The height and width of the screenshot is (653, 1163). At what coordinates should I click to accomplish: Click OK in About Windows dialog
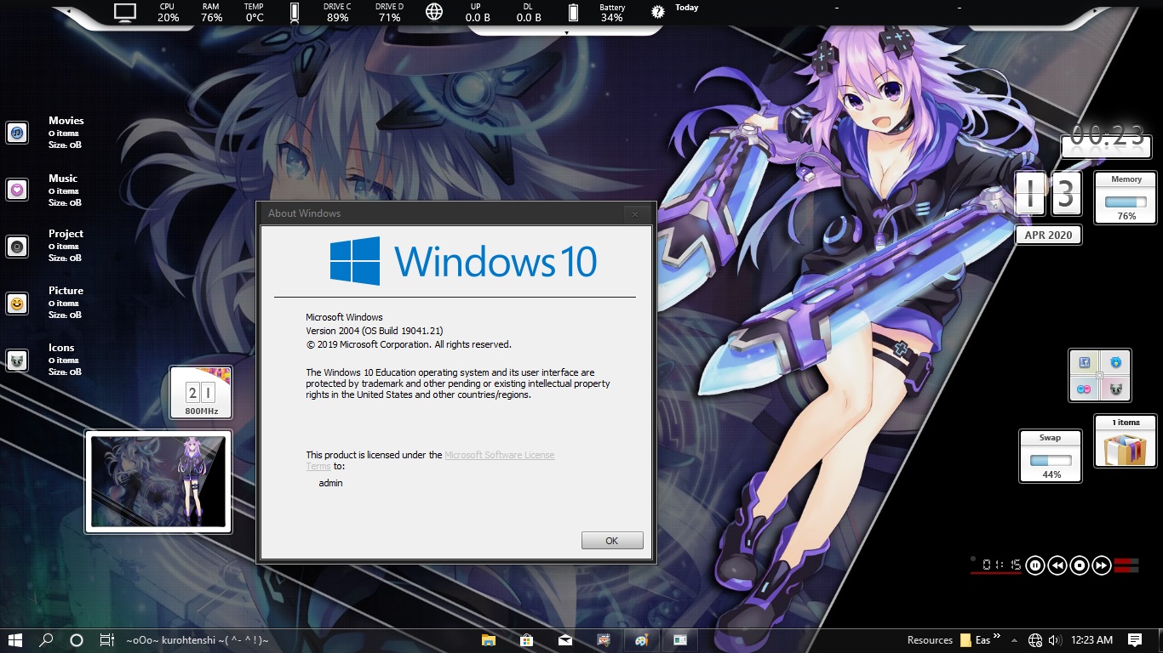tap(612, 541)
